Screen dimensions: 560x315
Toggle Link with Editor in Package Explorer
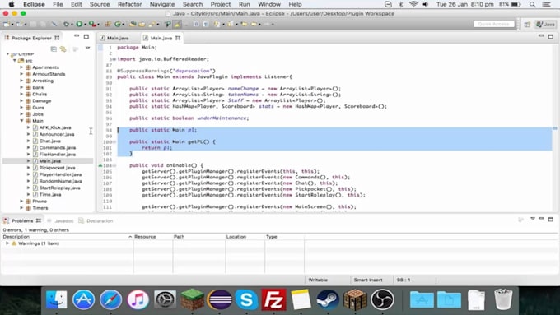coord(63,49)
